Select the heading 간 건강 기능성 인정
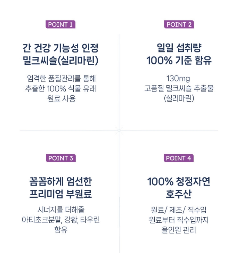Screen dimensions: 228x253 pos(60,48)
